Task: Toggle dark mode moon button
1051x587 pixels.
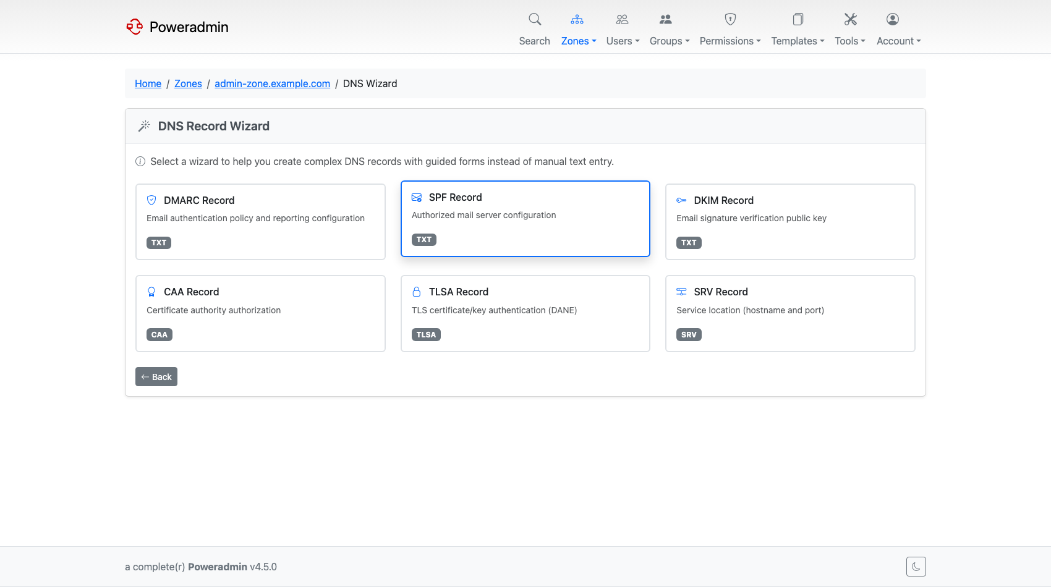Action: pos(916,567)
